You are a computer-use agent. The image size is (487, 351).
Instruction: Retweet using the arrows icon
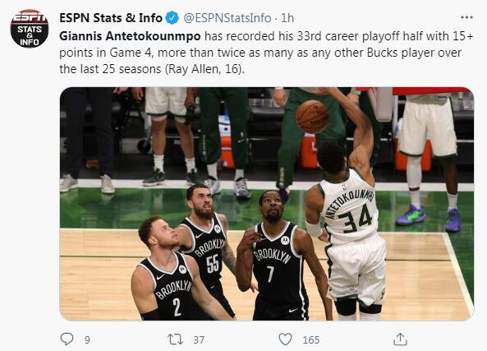[x=175, y=339]
